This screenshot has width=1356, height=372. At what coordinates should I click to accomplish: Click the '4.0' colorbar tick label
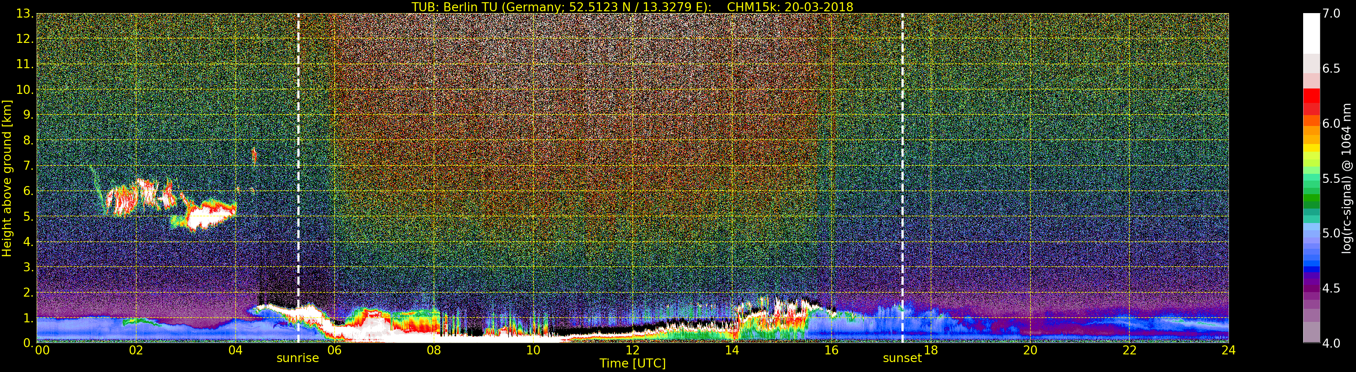1331,343
